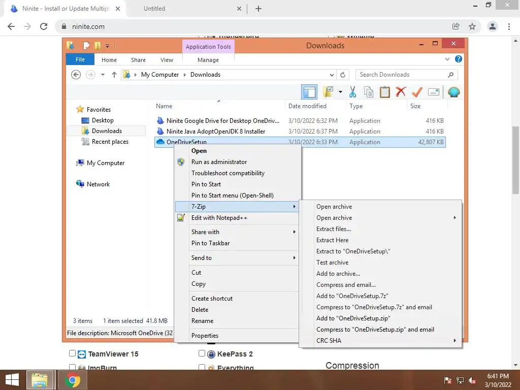The height and width of the screenshot is (390, 520).
Task: Open Explorer Help question mark icon
Action: click(x=459, y=59)
